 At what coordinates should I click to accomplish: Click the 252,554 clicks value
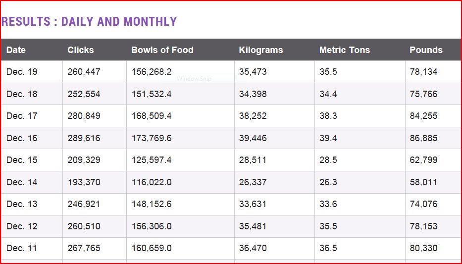click(x=84, y=94)
